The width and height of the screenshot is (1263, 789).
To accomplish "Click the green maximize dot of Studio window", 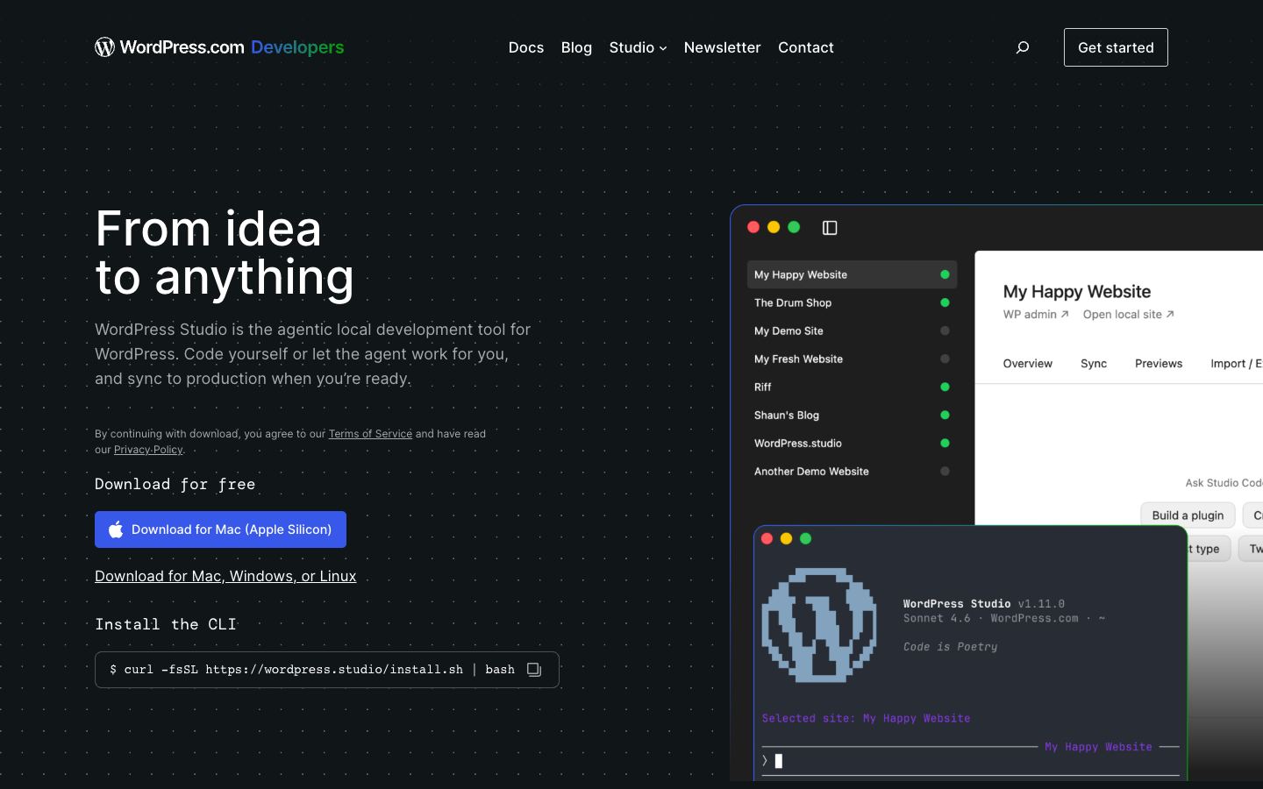I will (x=794, y=227).
